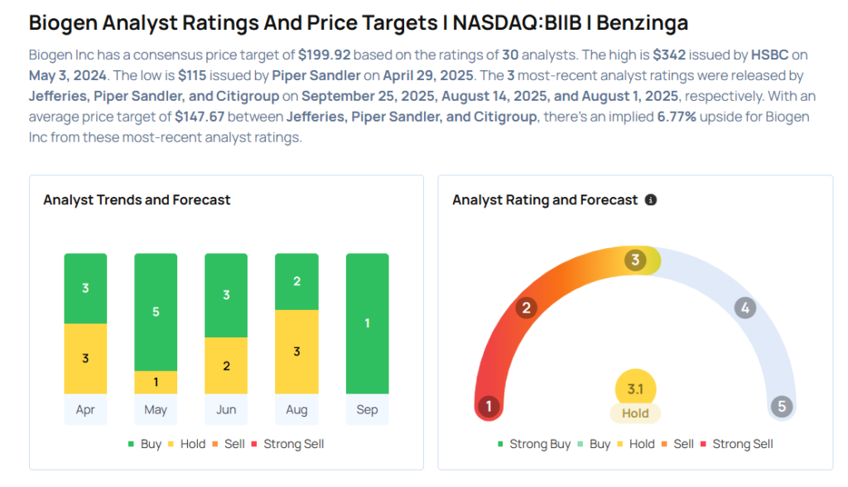Image resolution: width=848 pixels, height=487 pixels.
Task: Toggle the Sell series in trends legend
Action: pos(228,444)
